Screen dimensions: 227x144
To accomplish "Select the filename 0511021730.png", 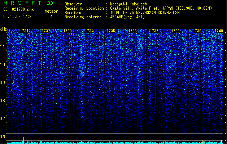I will coord(18,9).
